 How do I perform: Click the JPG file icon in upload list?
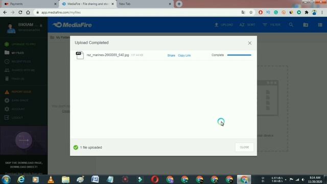click(80, 55)
